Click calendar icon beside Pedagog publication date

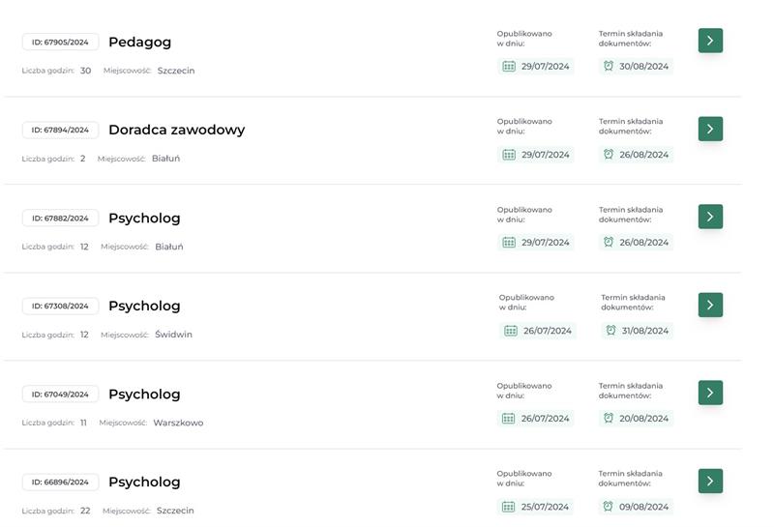pos(509,67)
